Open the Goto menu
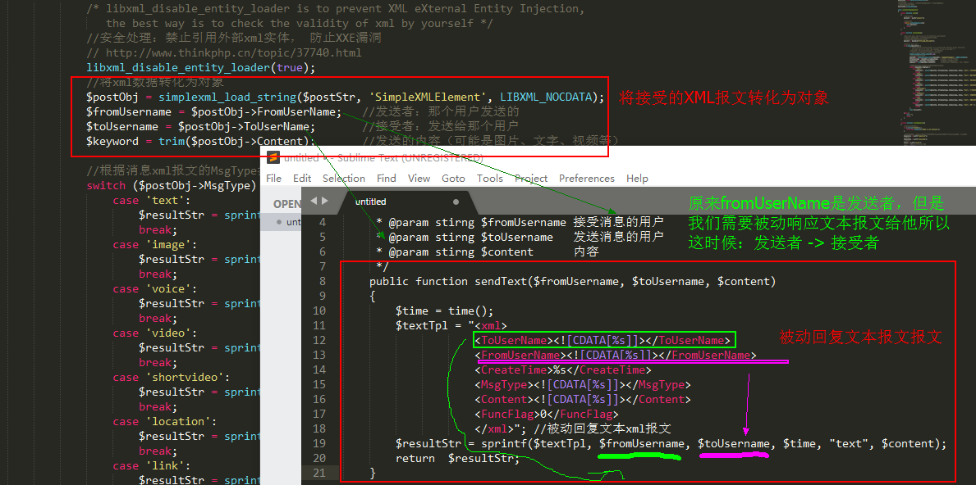Screen dimensions: 976x485 tap(453, 178)
